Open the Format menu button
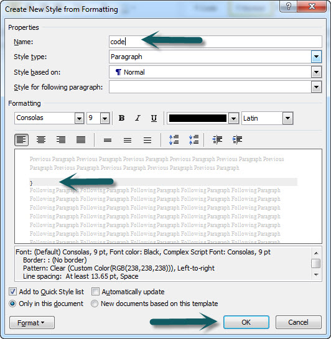Screen dimensions: 331x339 coord(32,323)
